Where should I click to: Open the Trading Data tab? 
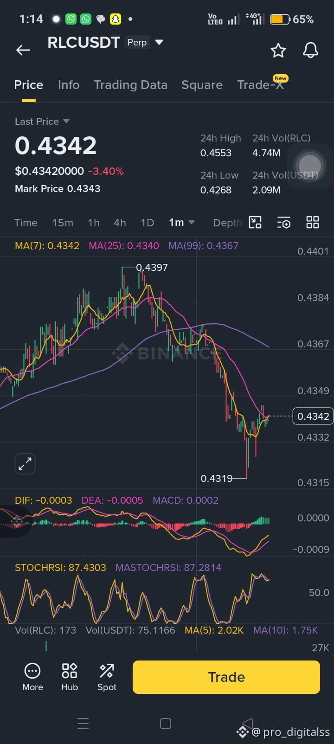pyautogui.click(x=130, y=85)
